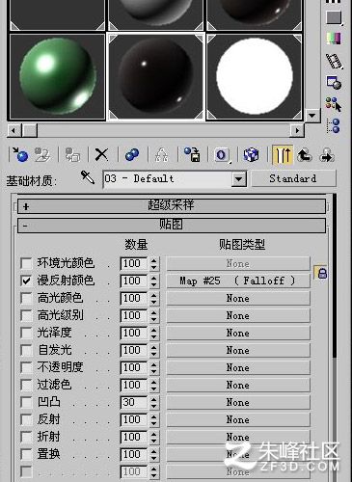Select the green sphere material slot
The height and width of the screenshot is (482, 352).
[58, 77]
